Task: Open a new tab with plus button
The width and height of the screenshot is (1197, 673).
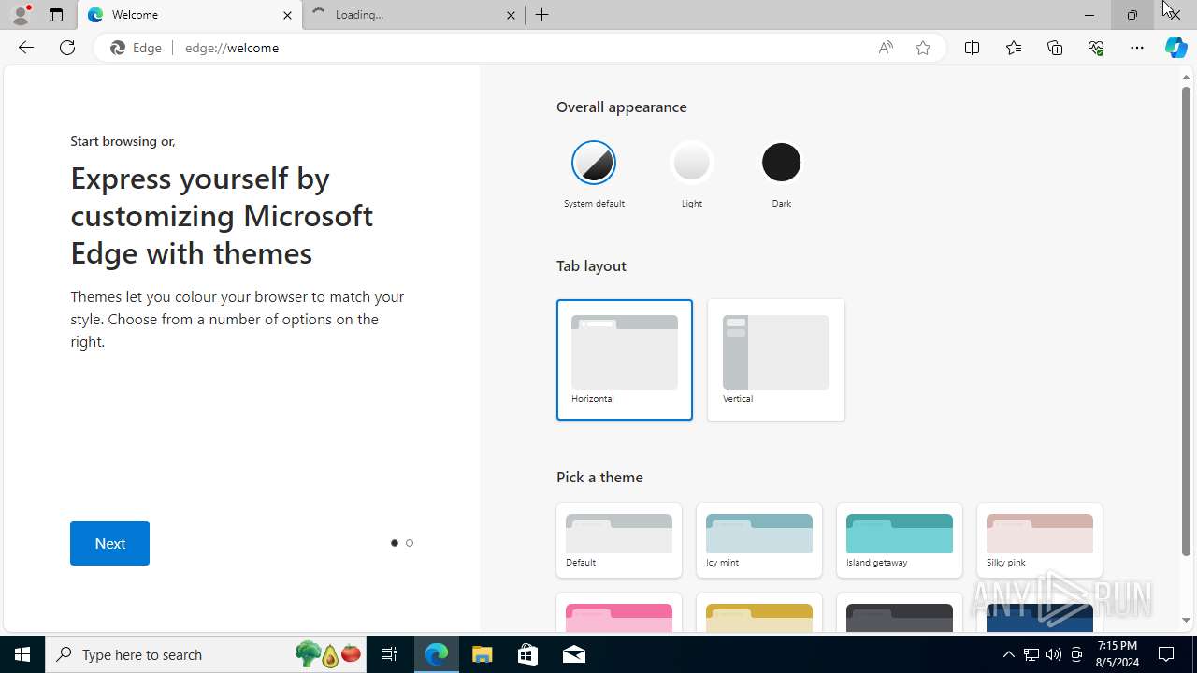Action: click(x=542, y=15)
